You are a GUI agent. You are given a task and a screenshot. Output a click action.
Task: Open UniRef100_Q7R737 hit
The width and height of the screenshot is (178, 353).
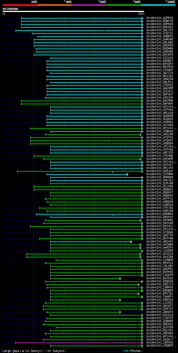click(160, 309)
